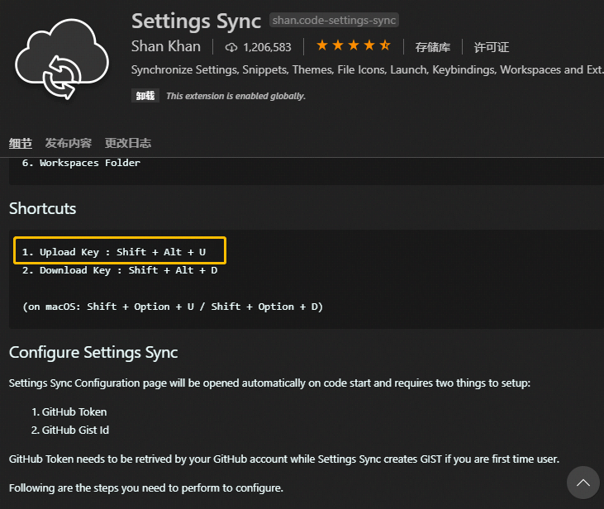Click the 'Settings Sync Configuration page' sentence

(269, 383)
